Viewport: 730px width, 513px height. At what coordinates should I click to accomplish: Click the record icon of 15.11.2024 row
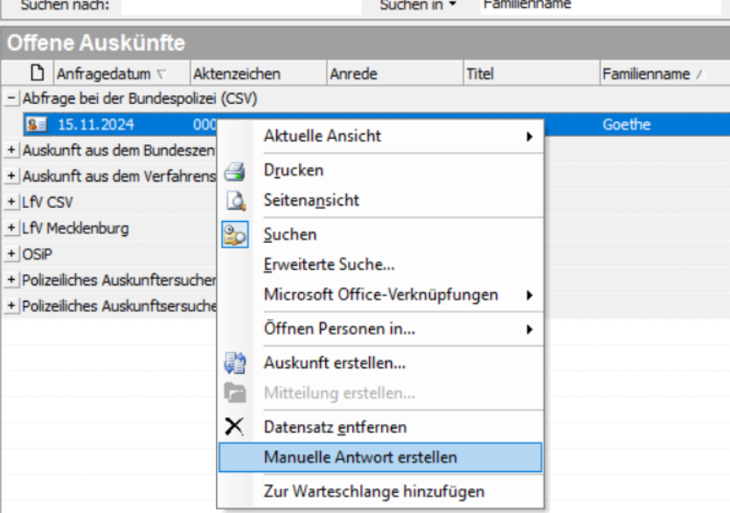click(x=37, y=125)
